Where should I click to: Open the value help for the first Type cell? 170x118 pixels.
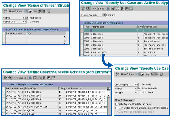(64, 37)
